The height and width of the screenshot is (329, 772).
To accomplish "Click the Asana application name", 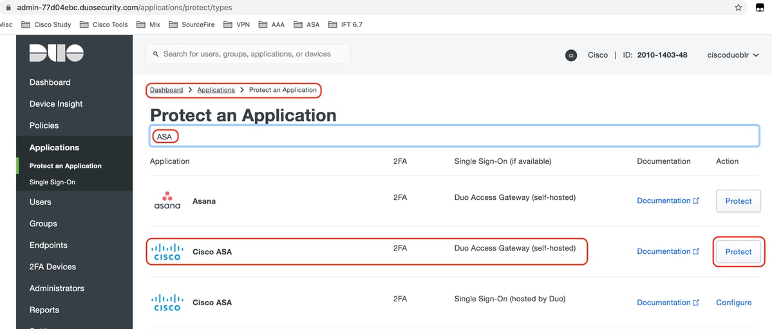I will point(204,201).
